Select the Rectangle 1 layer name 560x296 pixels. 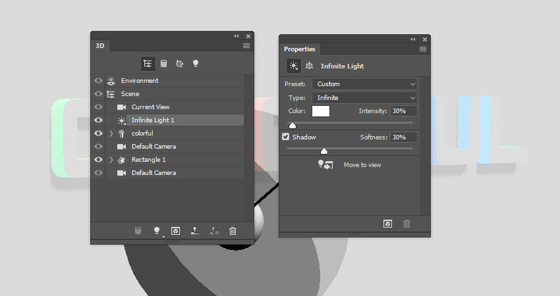149,160
